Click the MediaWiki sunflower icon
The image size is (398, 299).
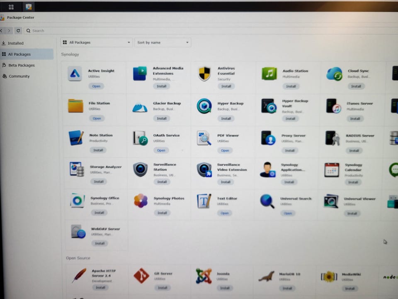click(329, 277)
